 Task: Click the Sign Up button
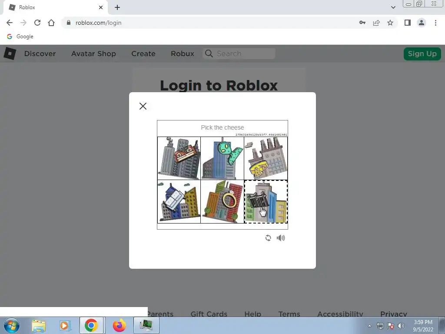(x=422, y=53)
